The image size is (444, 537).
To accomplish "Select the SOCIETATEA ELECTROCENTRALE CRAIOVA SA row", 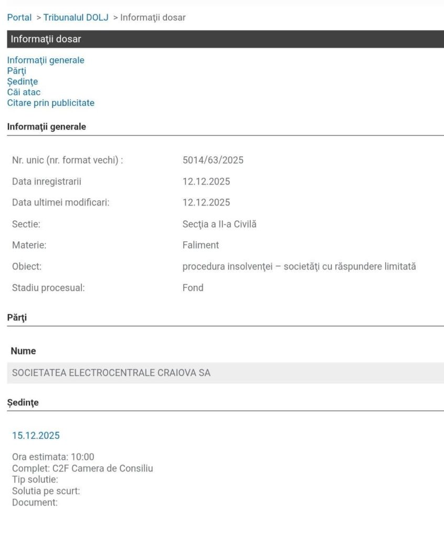I will 111,373.
